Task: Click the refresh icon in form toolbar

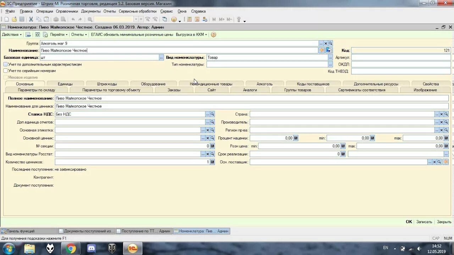Action: click(x=37, y=34)
